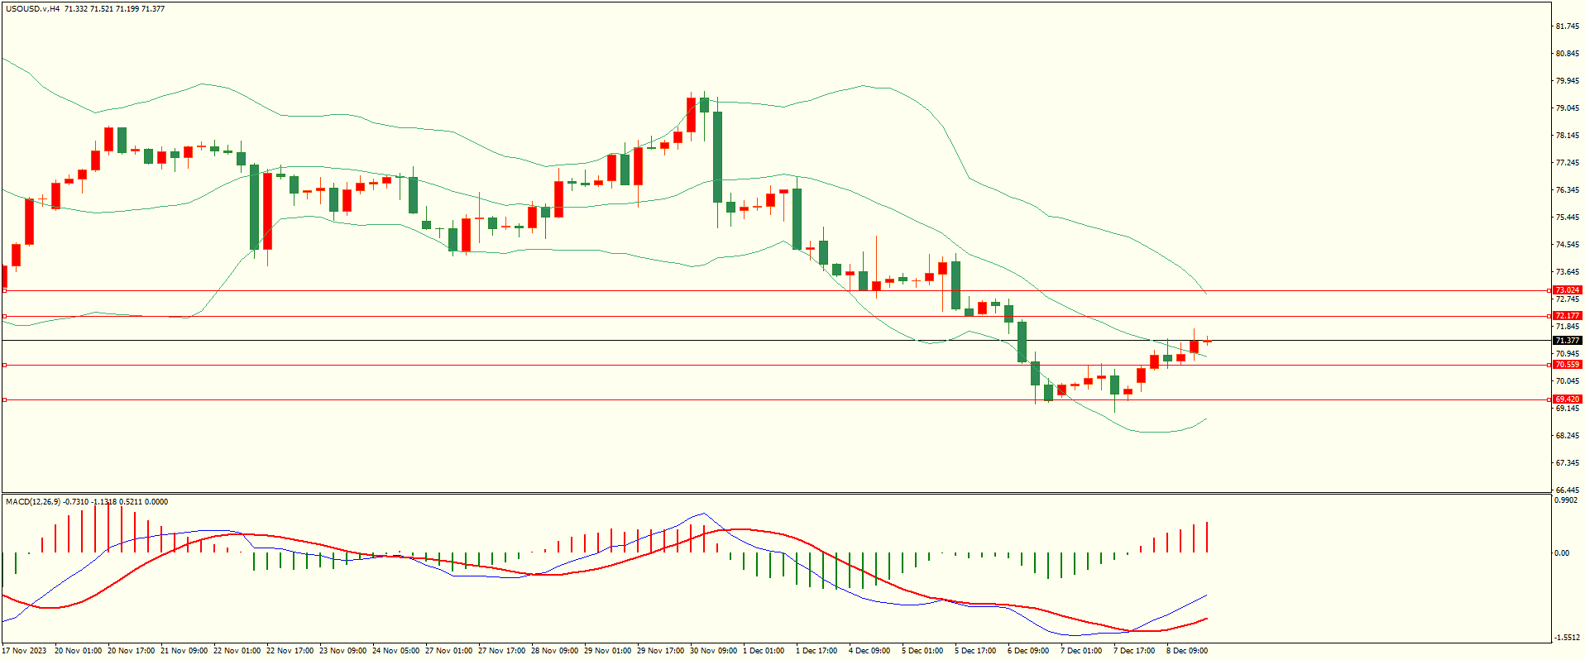Click the 0.00 MACD scale value
The image size is (1585, 660).
pyautogui.click(x=1562, y=553)
